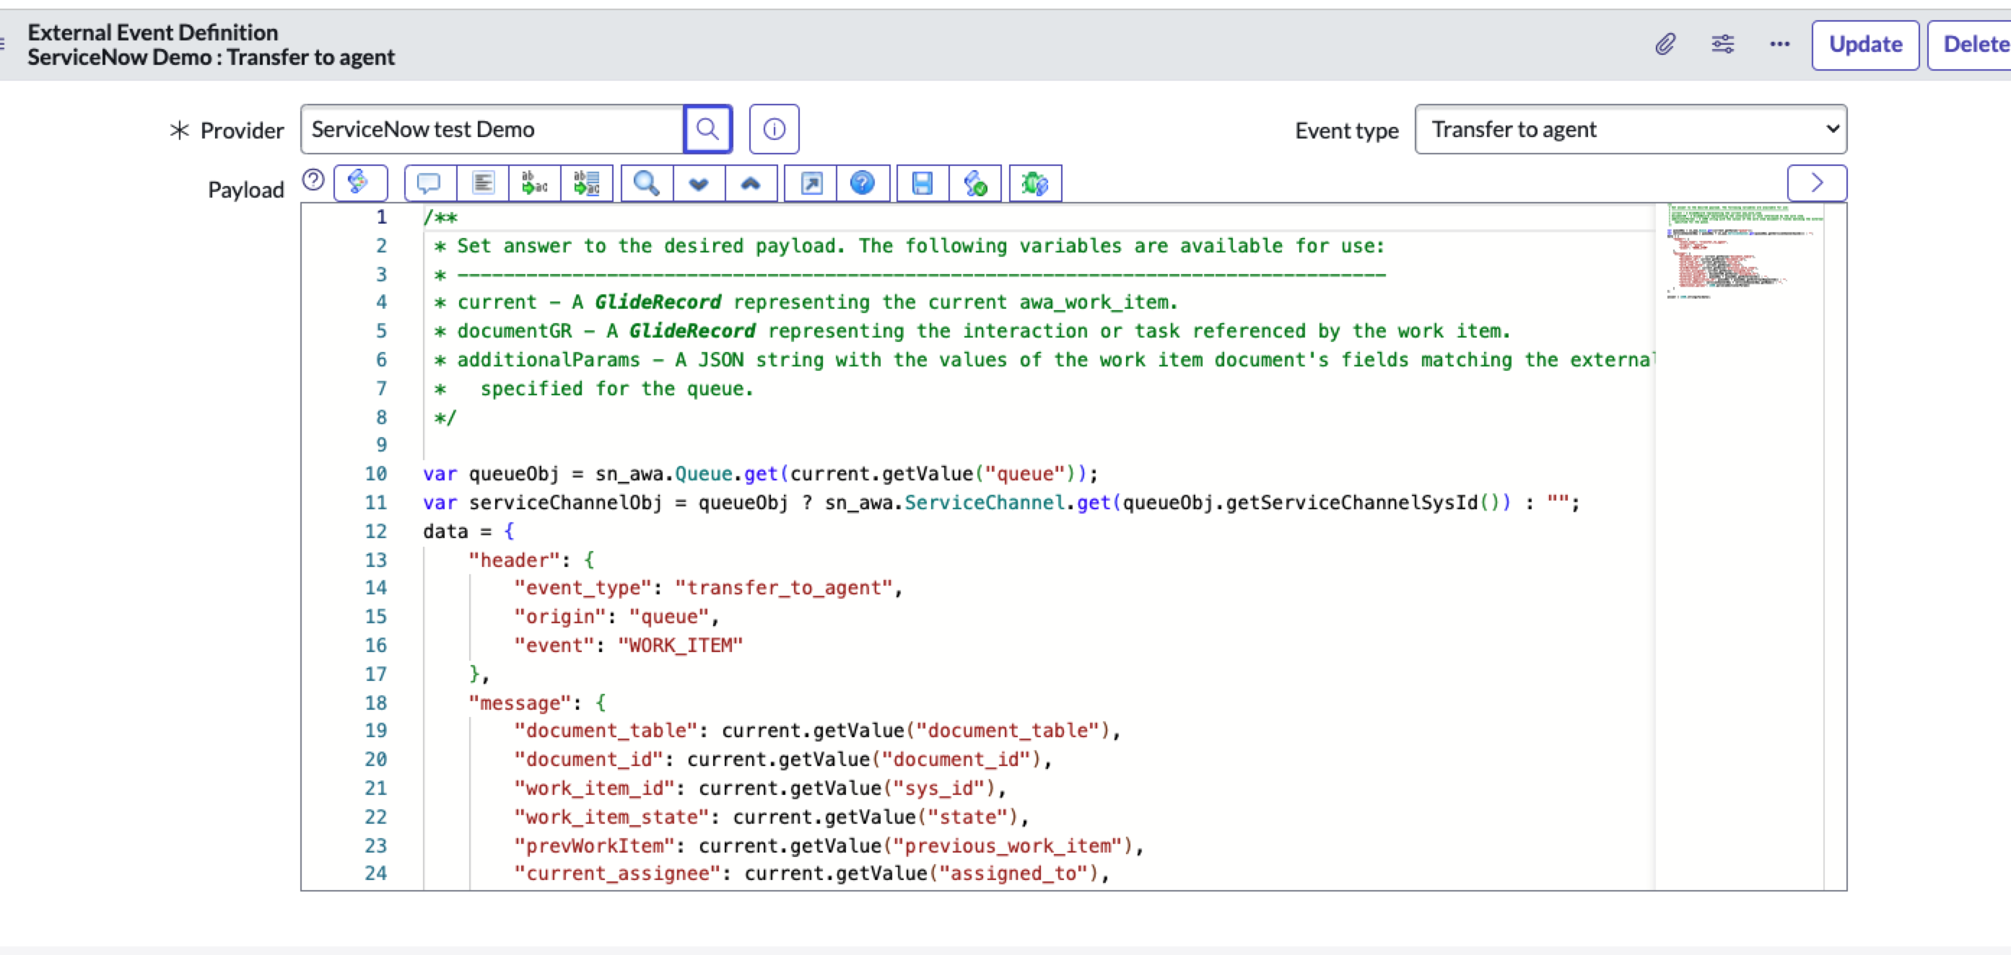Open the Event type dropdown
2011x955 pixels.
pyautogui.click(x=1630, y=128)
